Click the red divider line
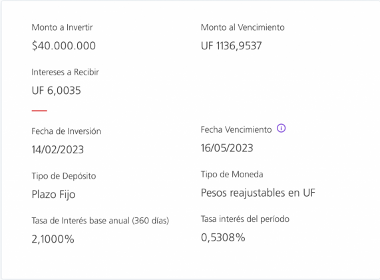This screenshot has width=380, height=280. coord(39,111)
